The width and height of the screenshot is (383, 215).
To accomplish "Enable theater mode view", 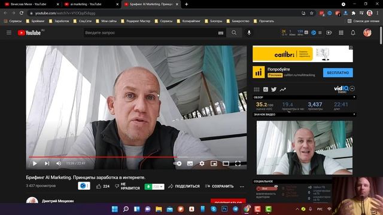I will click(x=226, y=163).
